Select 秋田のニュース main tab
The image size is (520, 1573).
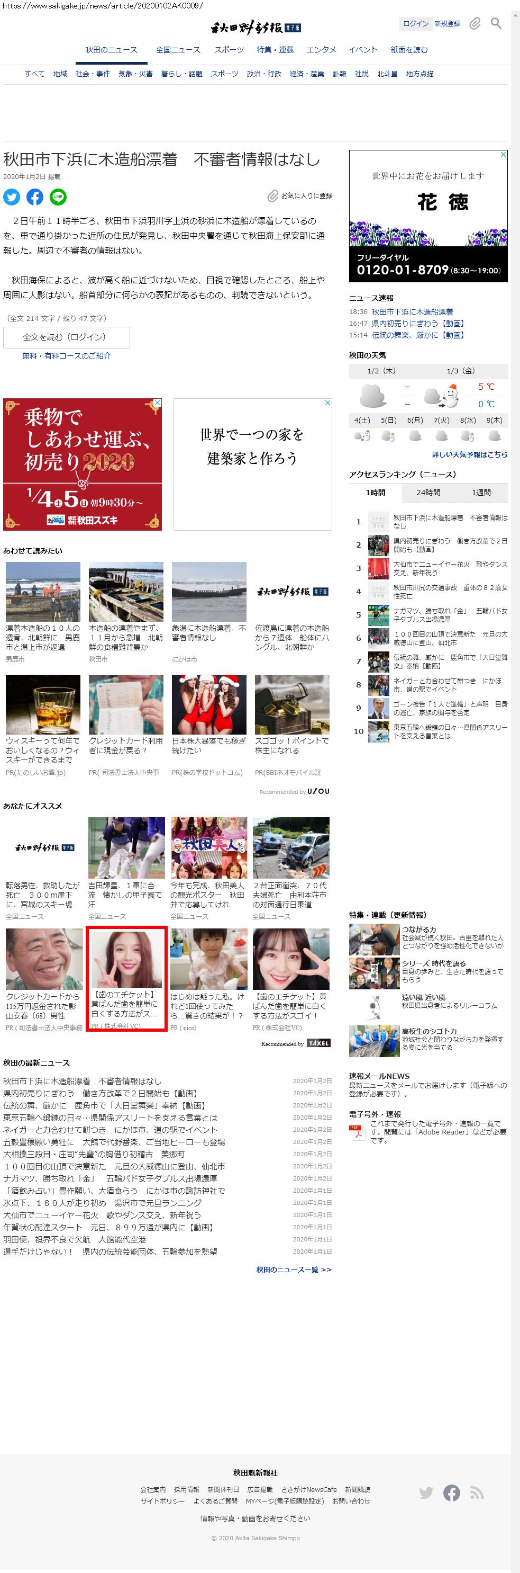coord(112,50)
